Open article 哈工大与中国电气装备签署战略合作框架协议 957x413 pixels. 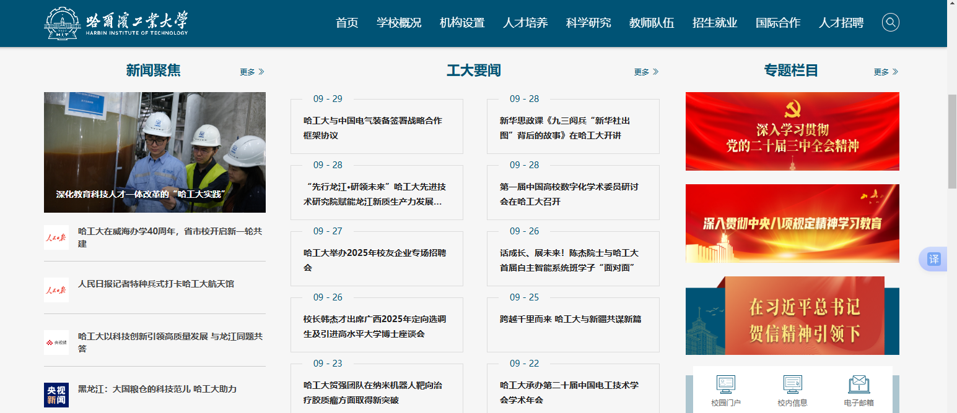click(x=373, y=128)
